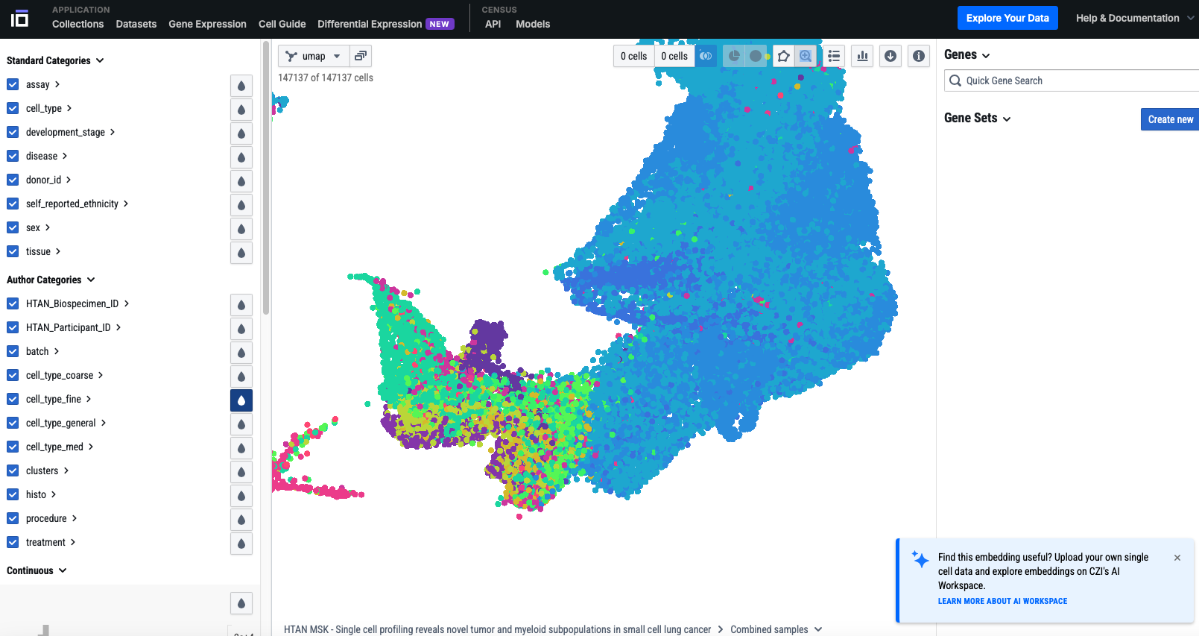Image resolution: width=1199 pixels, height=636 pixels.
Task: Click the bar chart icon in toolbar
Action: click(x=863, y=56)
